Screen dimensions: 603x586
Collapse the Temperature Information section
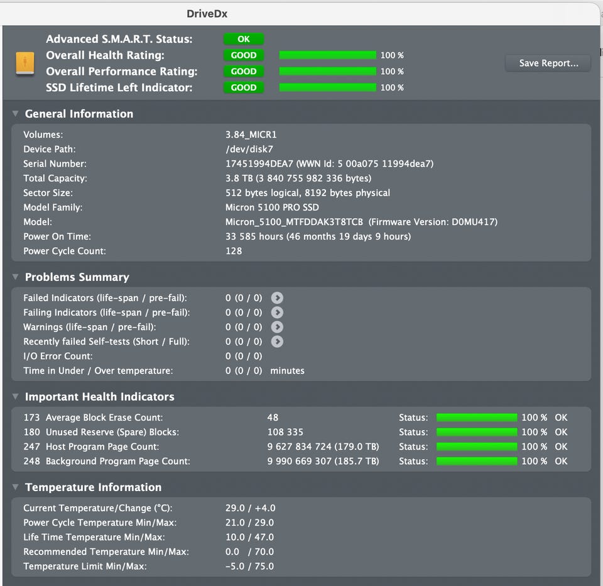tap(15, 487)
